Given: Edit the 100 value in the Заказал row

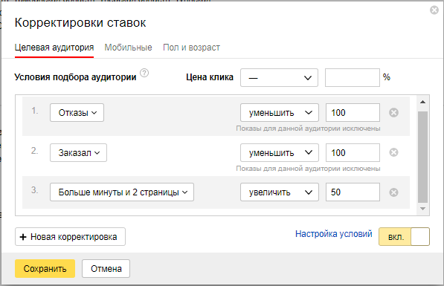Looking at the screenshot, I should [353, 153].
